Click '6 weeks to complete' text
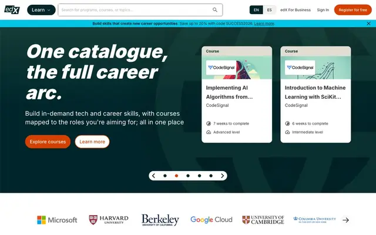This screenshot has width=376, height=235. 310,123
